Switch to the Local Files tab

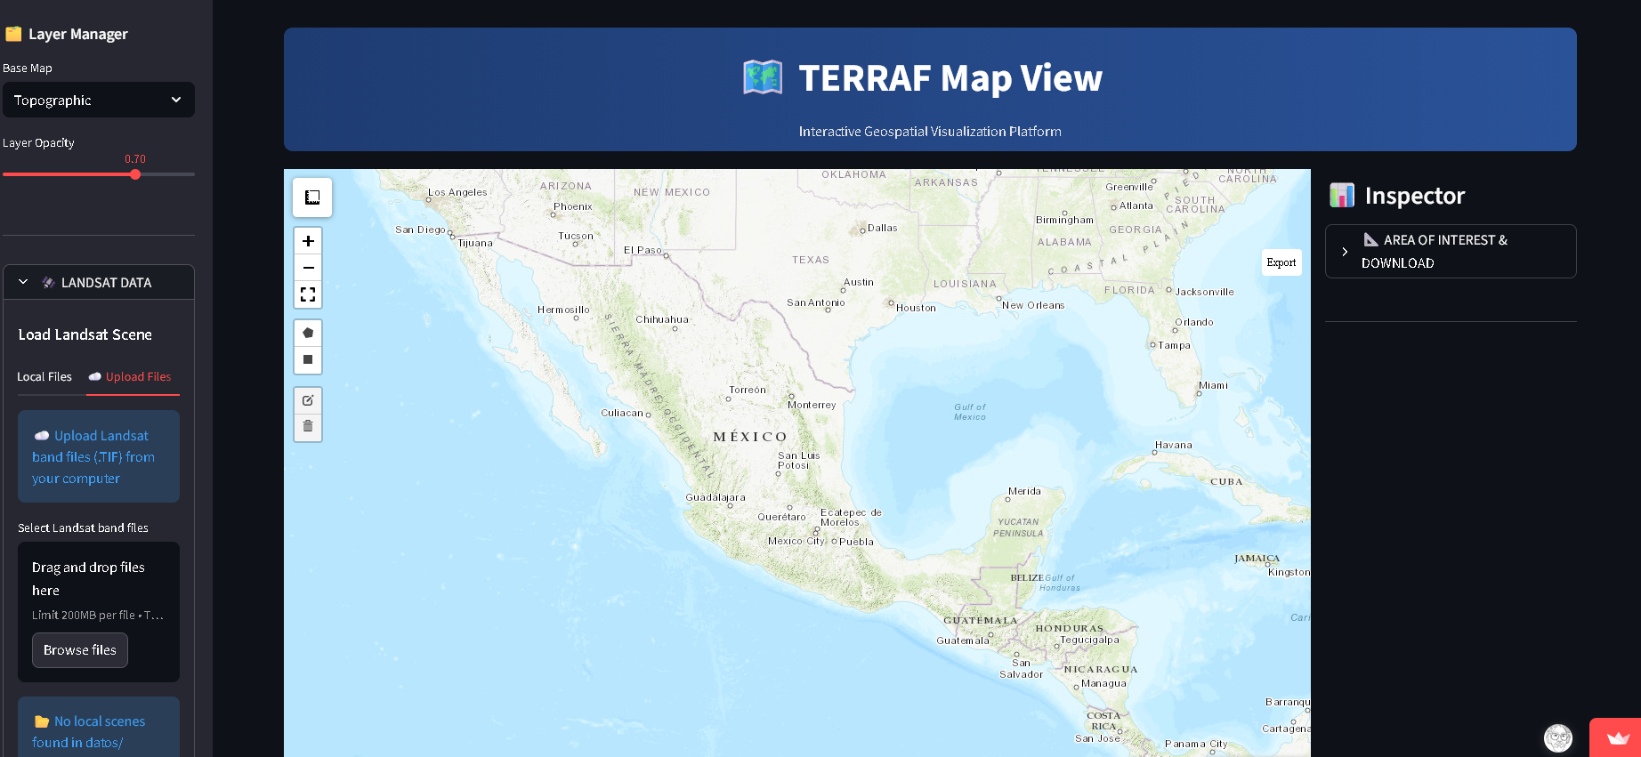[44, 377]
